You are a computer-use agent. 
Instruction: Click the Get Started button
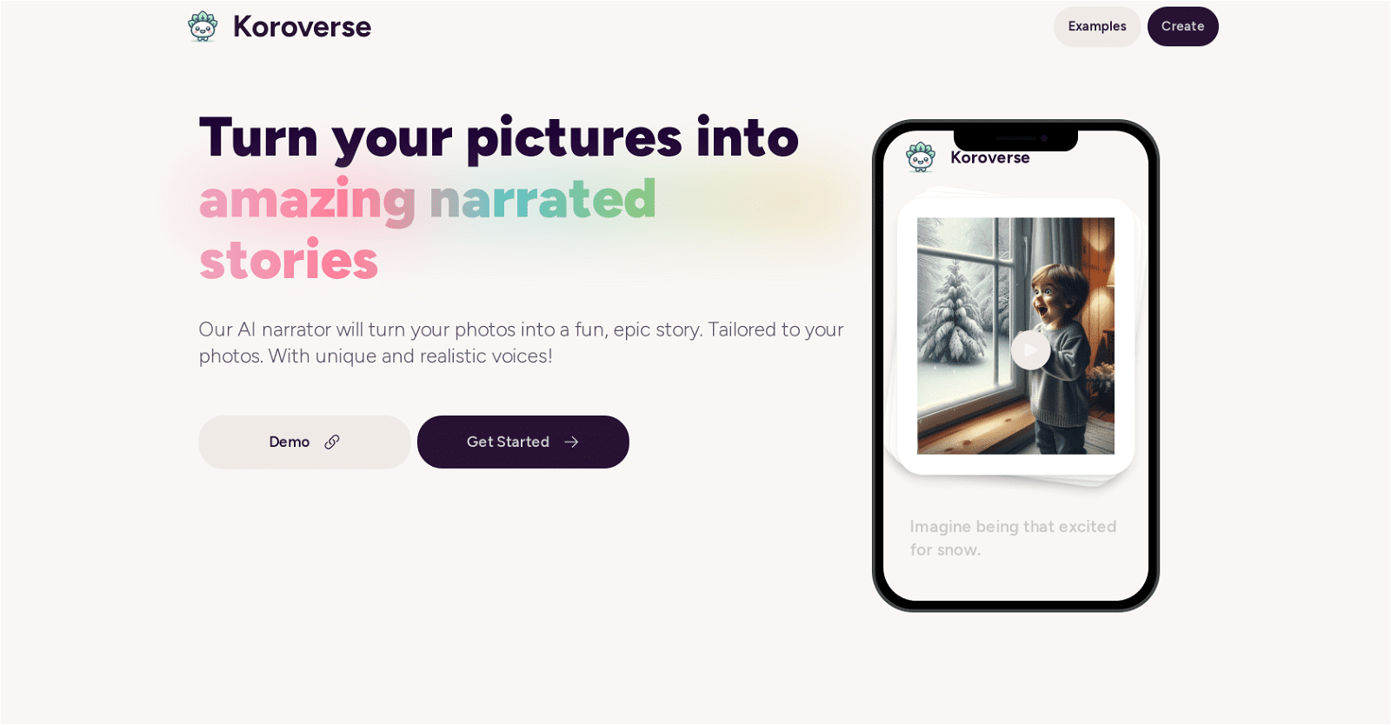coord(523,442)
